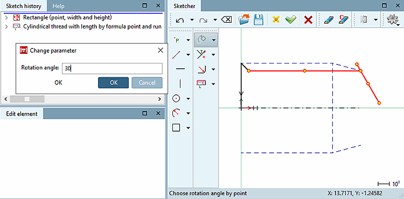Click the blue OK button in Change parameter
This screenshot has height=199, width=404.
[x=113, y=82]
